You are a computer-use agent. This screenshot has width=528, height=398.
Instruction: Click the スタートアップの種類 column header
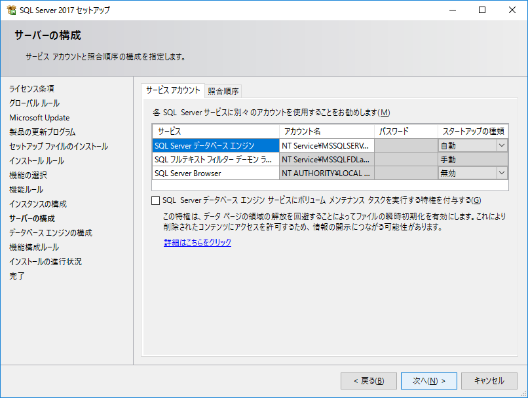click(473, 131)
